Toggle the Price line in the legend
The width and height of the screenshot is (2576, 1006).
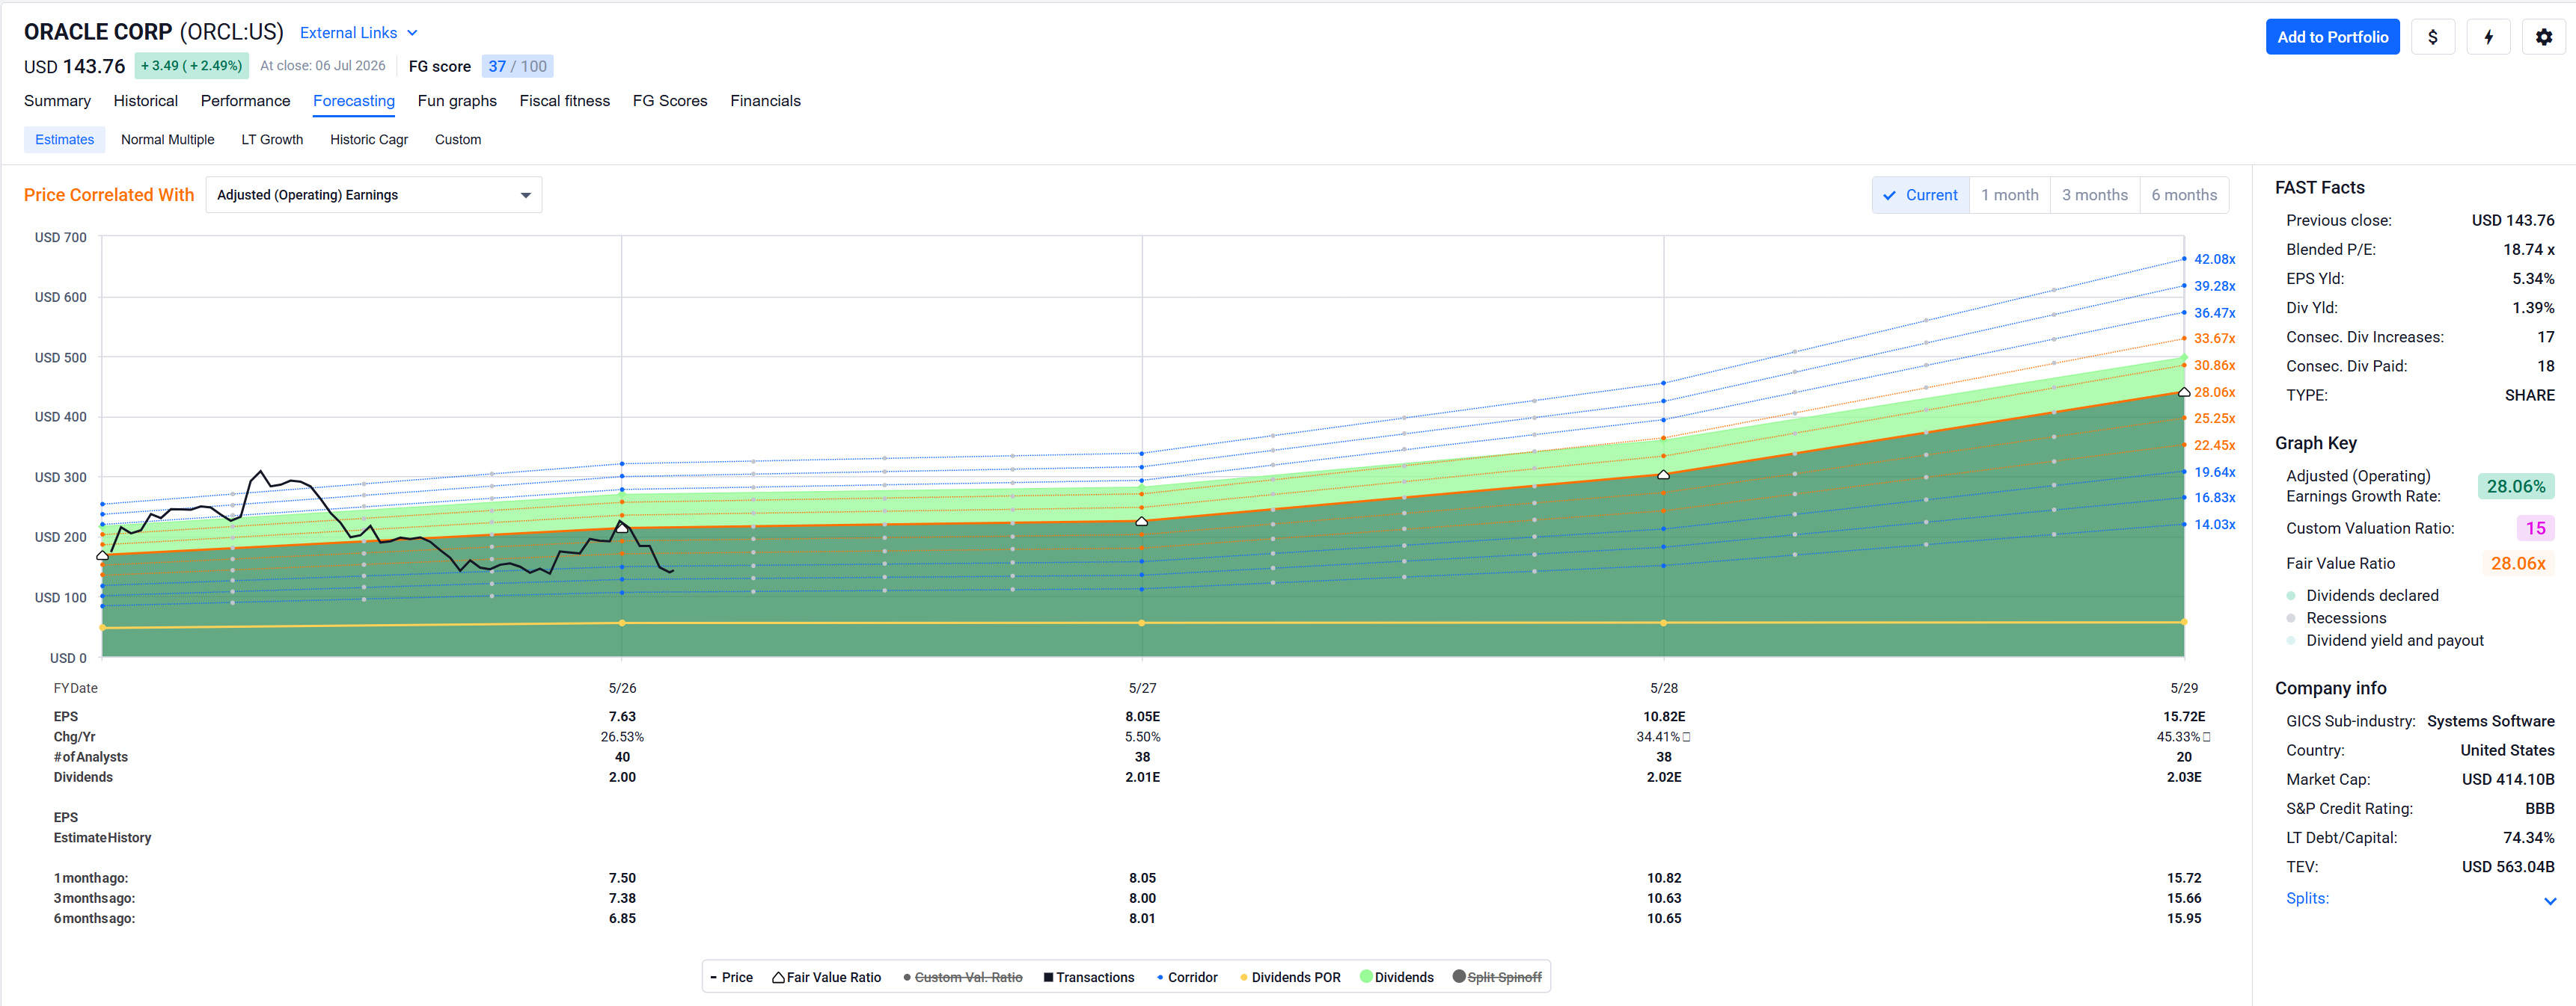731,977
